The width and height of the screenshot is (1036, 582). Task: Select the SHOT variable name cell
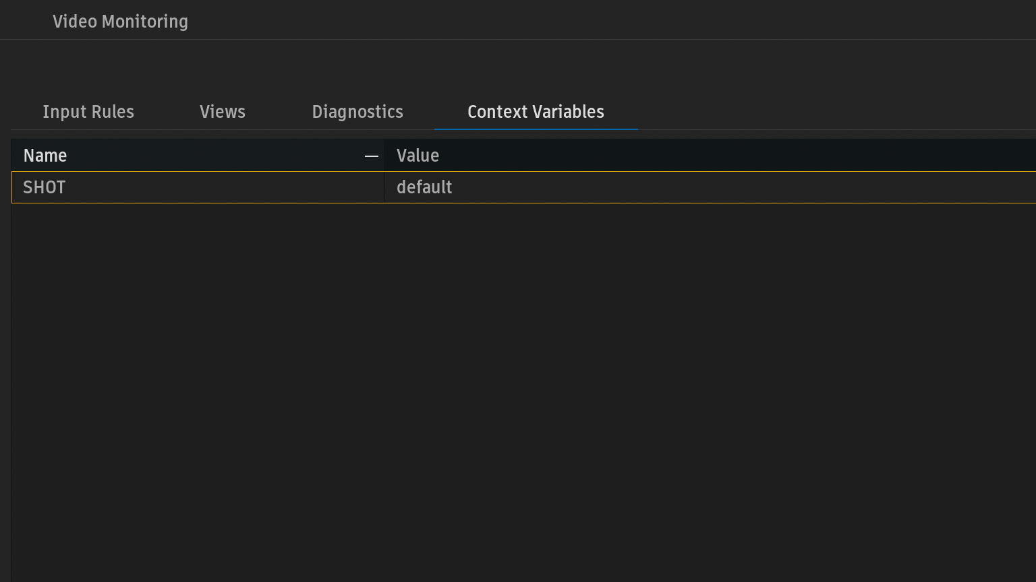pos(45,187)
